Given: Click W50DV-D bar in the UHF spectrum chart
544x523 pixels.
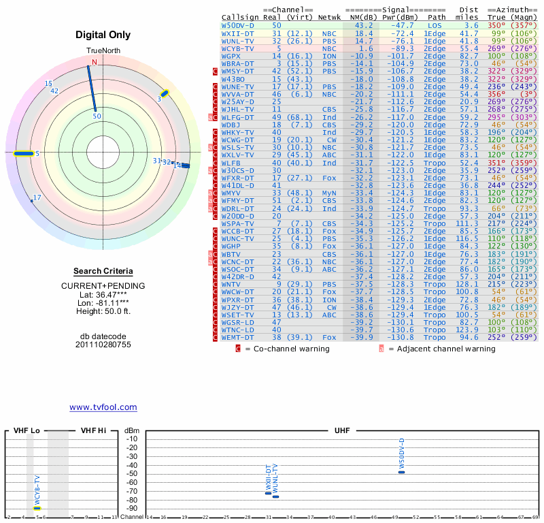Looking at the screenshot, I should [402, 472].
